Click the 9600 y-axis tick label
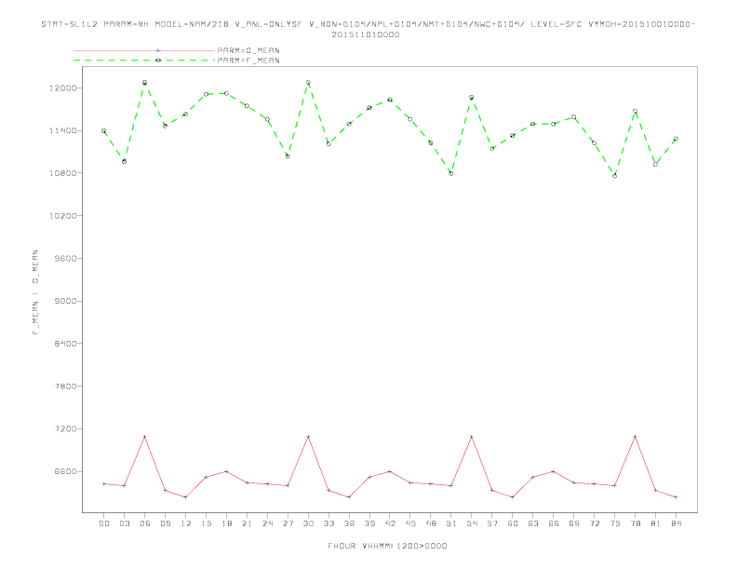Screen dimensions: 737x570 click(65, 259)
